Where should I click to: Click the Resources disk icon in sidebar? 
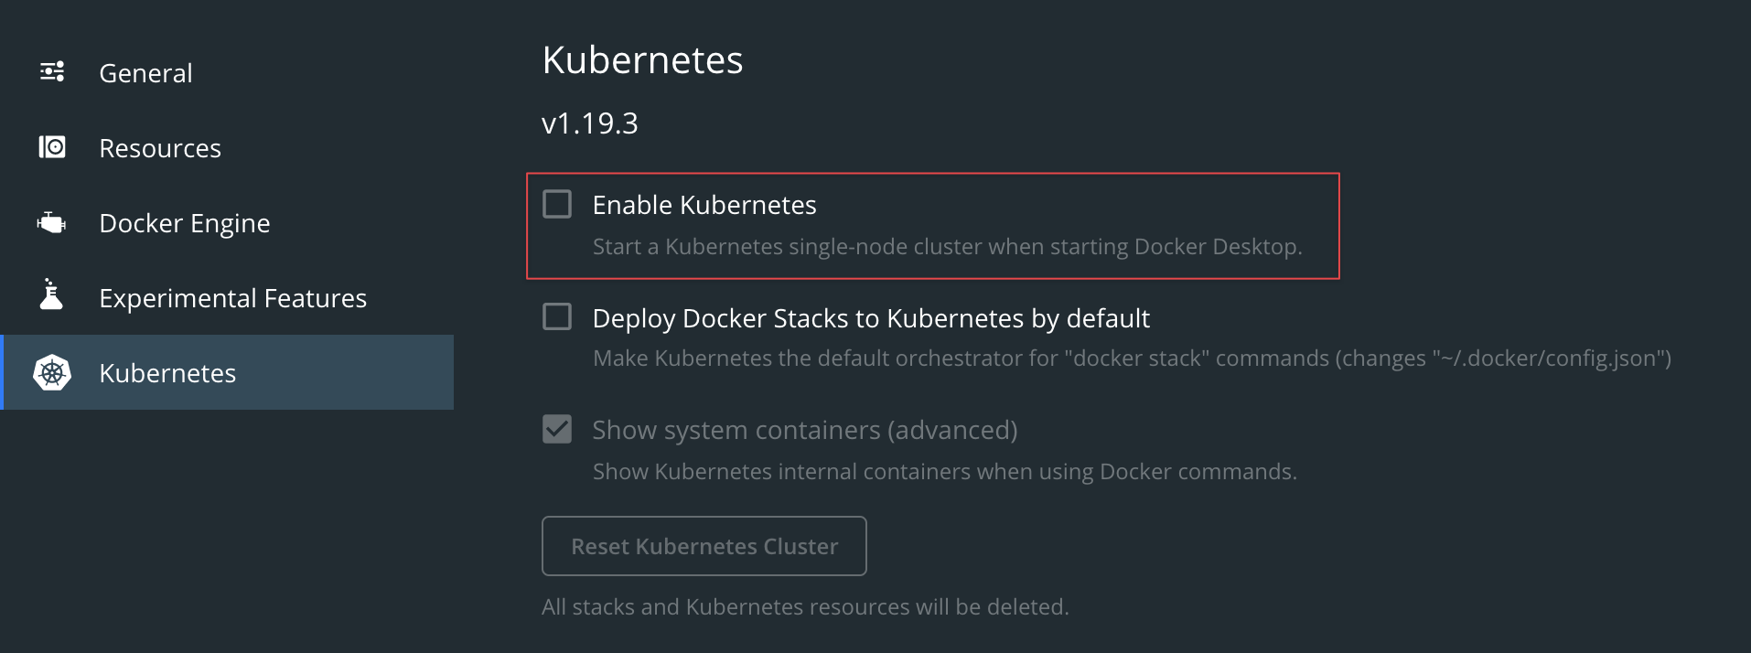[x=52, y=146]
